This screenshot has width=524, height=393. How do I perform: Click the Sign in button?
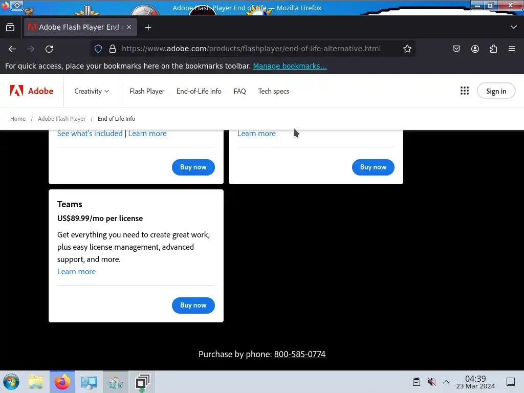(496, 91)
